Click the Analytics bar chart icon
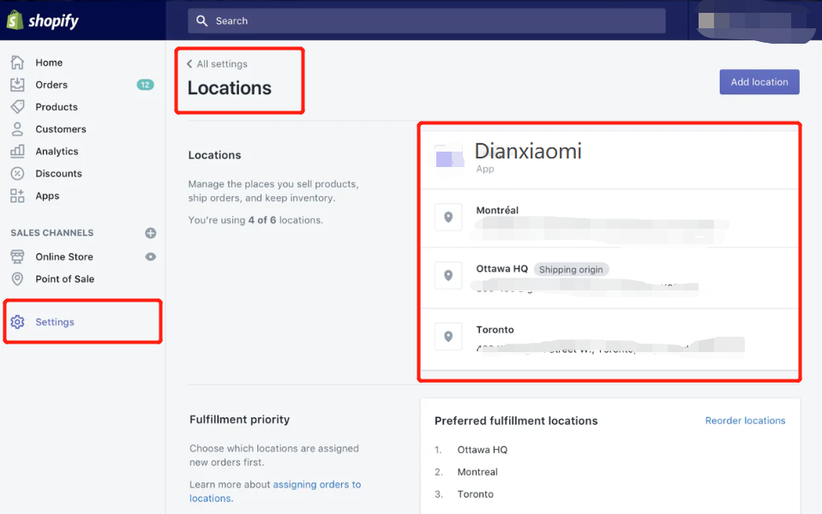Screen dimensions: 822x514 (x=17, y=152)
